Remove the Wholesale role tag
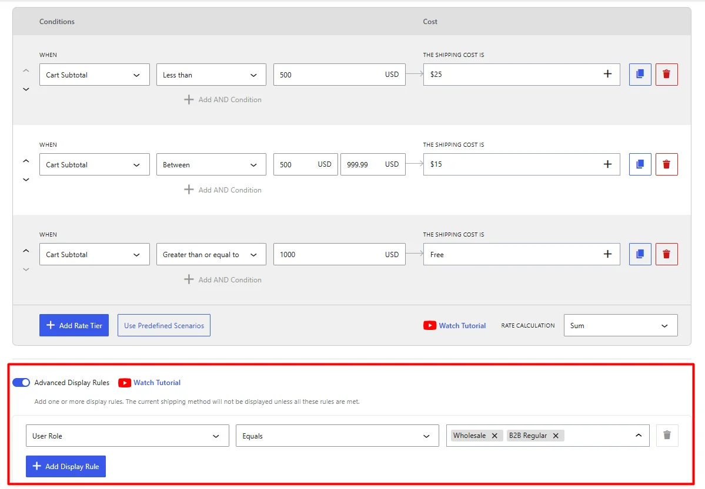This screenshot has width=705, height=489. (494, 436)
